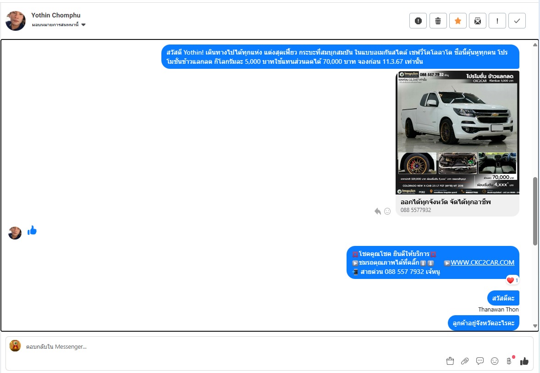This screenshot has width=540, height=373.
Task: Open the WWW.CKC2CAR.COM link
Action: (x=482, y=262)
